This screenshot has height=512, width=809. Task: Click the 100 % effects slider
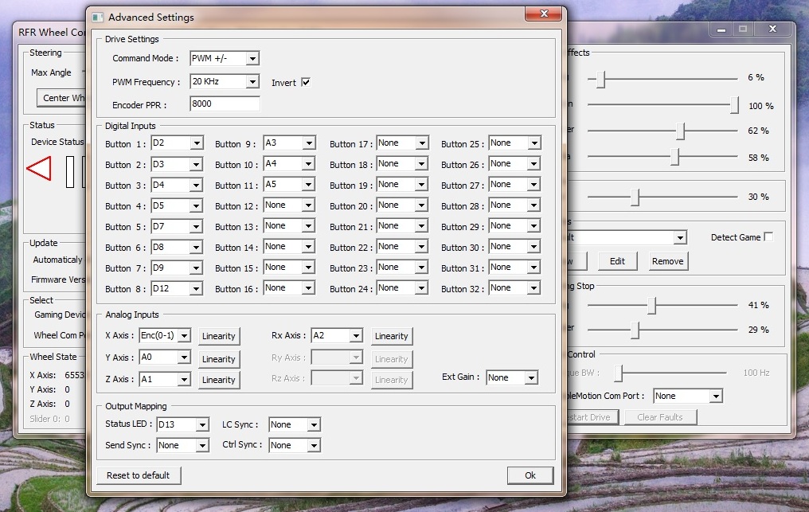tap(734, 105)
